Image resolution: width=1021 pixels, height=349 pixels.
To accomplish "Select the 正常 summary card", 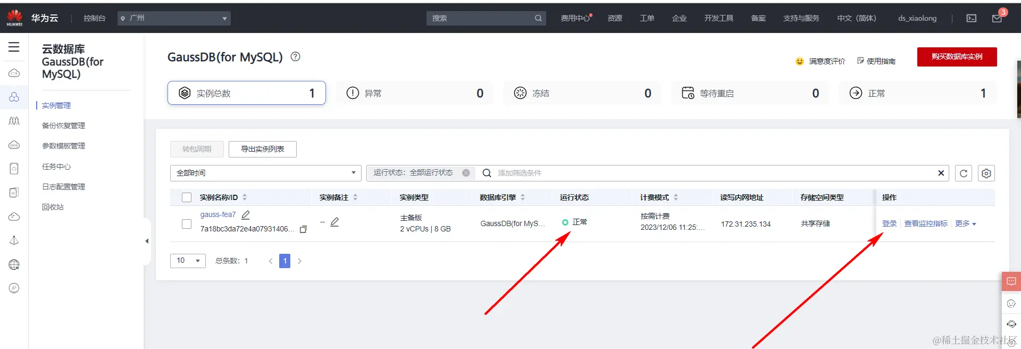I will pyautogui.click(x=918, y=93).
